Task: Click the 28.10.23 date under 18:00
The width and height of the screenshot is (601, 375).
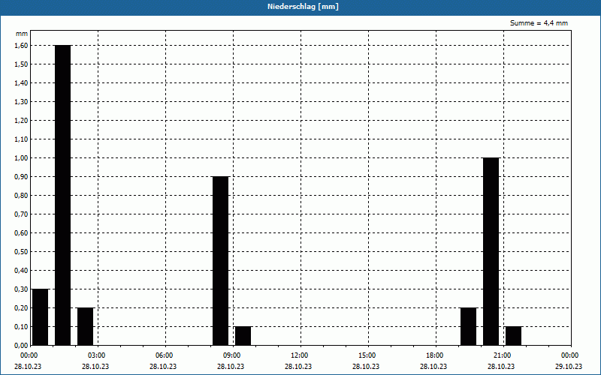Action: pos(433,367)
